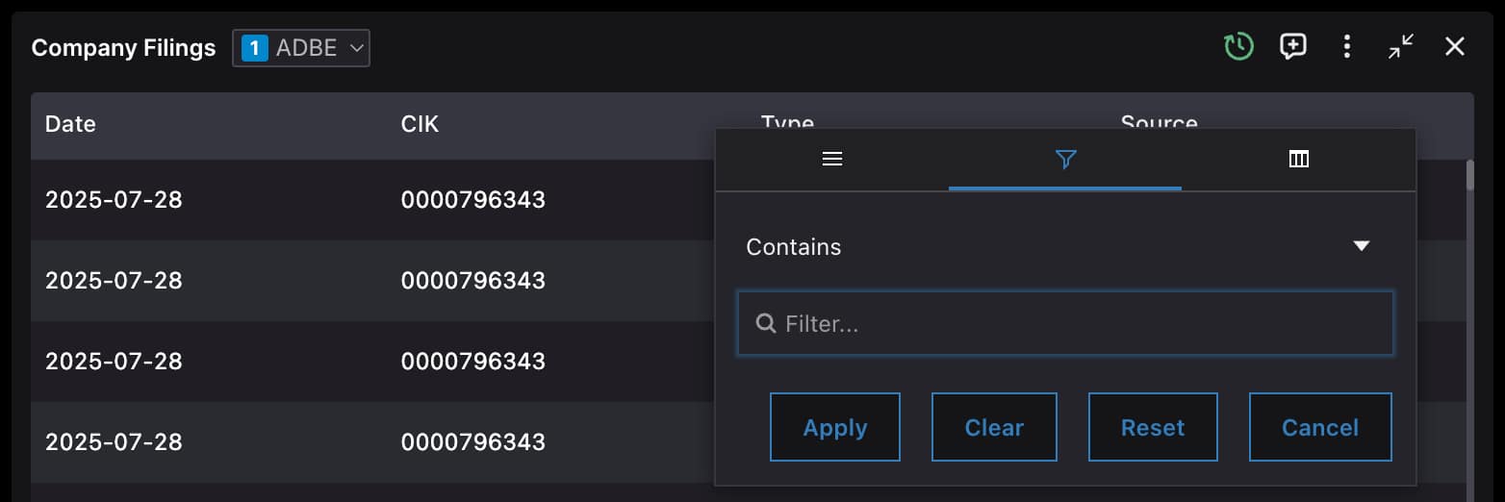
Task: Select the first row 0000796343 CIK cell
Action: (473, 200)
